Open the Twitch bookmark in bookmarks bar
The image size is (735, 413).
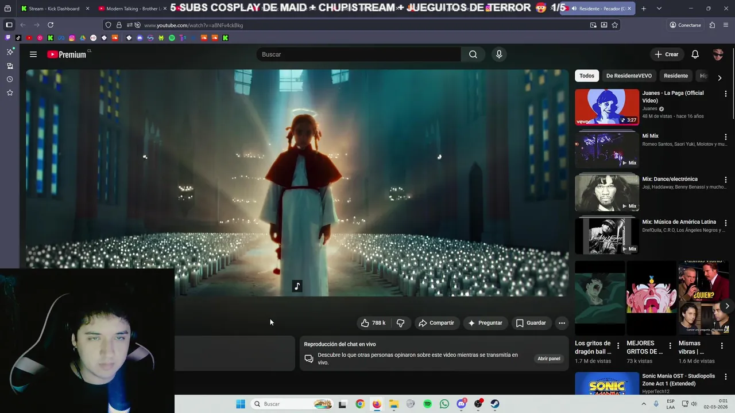click(x=7, y=38)
